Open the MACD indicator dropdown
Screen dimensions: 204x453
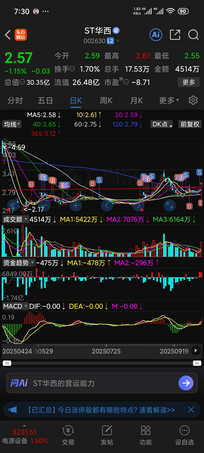(15, 306)
